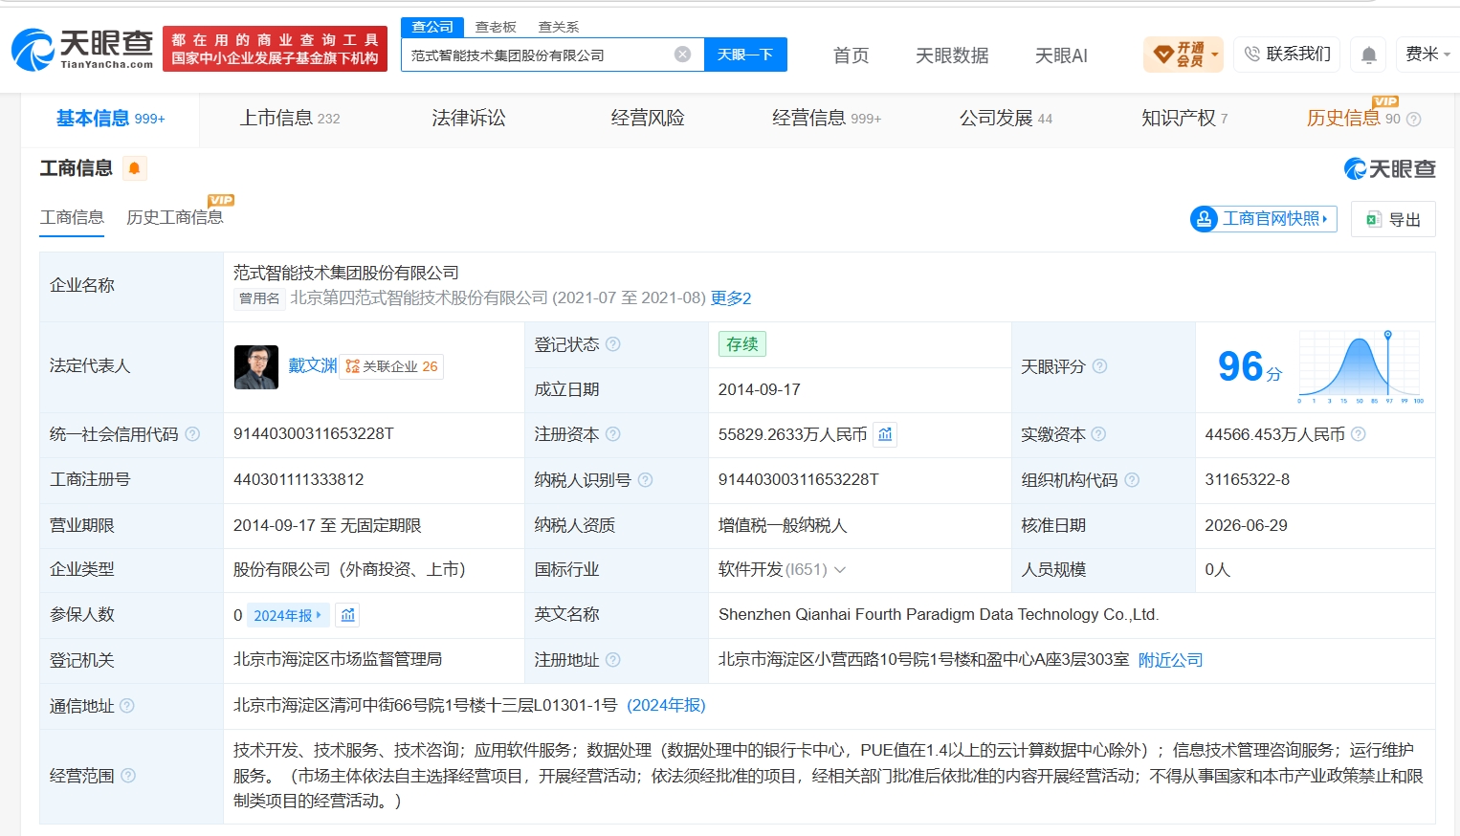Show 统一社会信用代码 help tooltip
The height and width of the screenshot is (836, 1460).
coord(192,434)
